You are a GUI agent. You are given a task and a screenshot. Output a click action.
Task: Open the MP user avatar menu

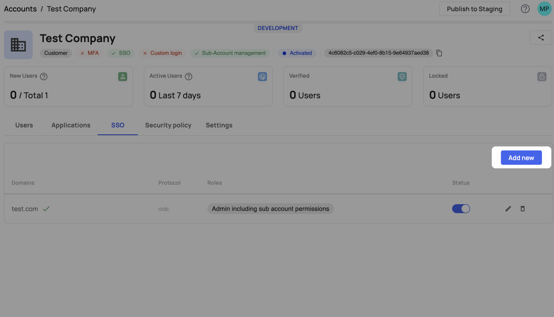click(x=544, y=9)
